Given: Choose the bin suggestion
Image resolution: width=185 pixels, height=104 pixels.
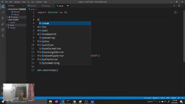Looking at the screenshot, I should coord(65,27).
